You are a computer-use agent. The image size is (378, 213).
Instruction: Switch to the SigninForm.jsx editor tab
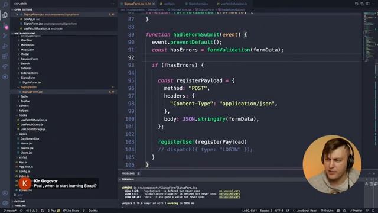[x=198, y=4]
